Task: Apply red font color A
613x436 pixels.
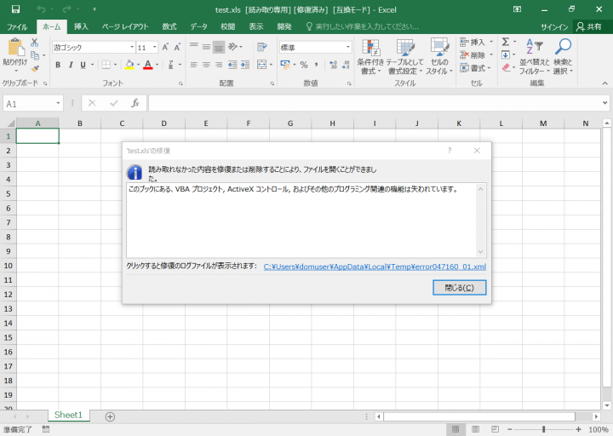Action: [148, 65]
